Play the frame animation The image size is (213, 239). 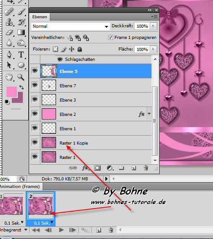[x=61, y=230]
